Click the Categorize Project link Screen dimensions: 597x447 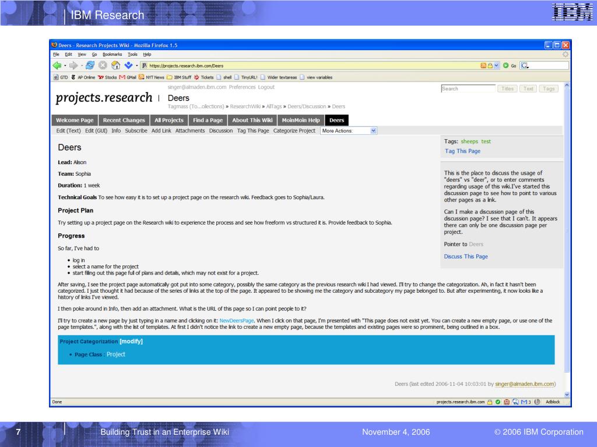point(294,131)
